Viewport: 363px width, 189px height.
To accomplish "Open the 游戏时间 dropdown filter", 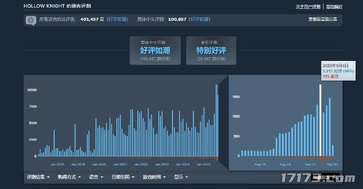I will 154,177.
